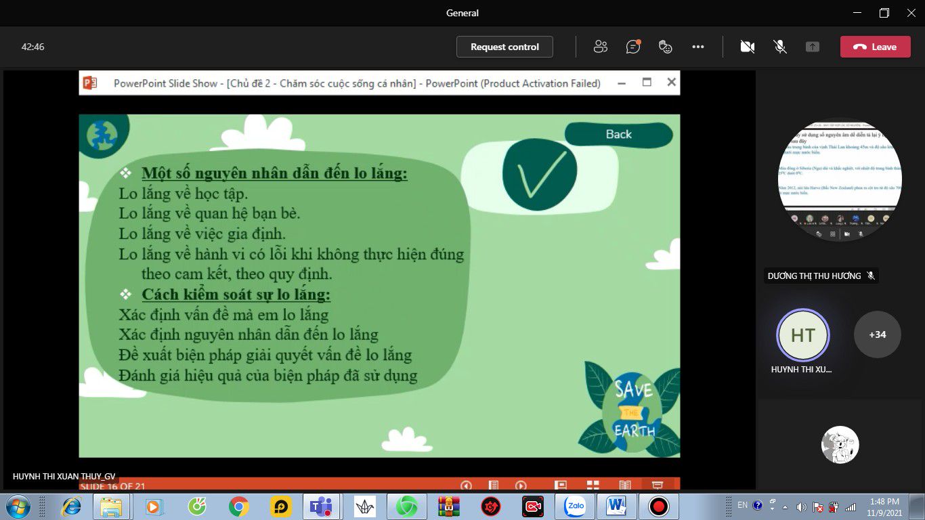Open the reading view icon in PowerPoint

pos(625,485)
